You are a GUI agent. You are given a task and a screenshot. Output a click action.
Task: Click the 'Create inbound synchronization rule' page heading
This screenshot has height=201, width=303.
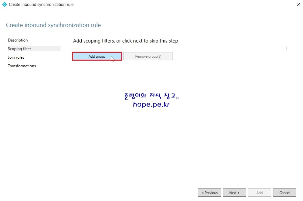53,25
